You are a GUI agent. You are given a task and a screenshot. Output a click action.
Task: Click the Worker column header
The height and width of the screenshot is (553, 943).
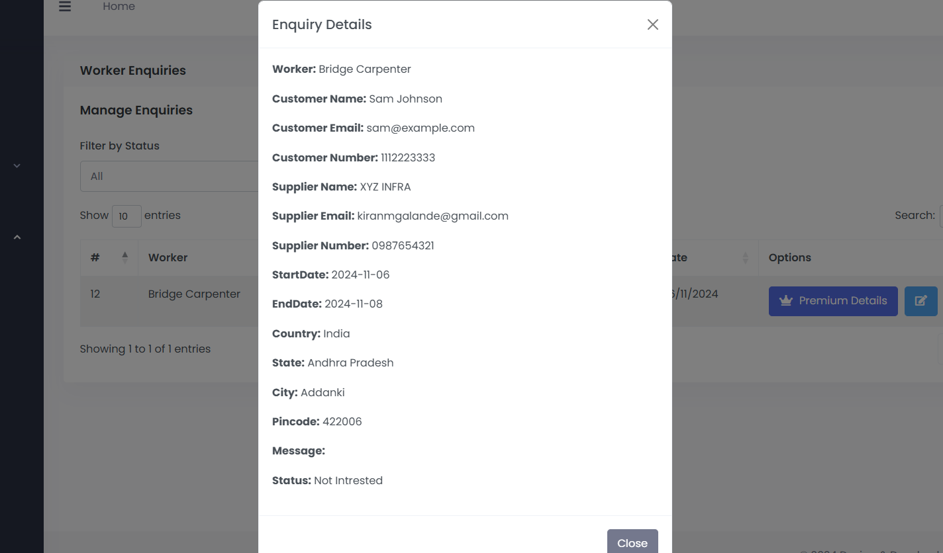(168, 258)
